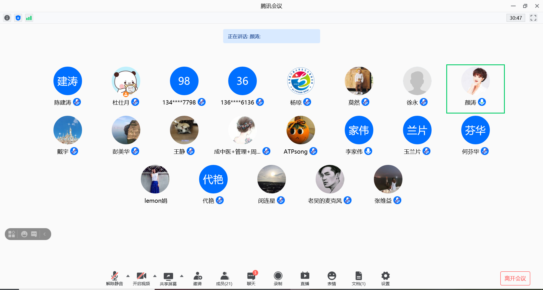Select the 芬华 avatar of 何芬华
This screenshot has height=290, width=543.
475,130
